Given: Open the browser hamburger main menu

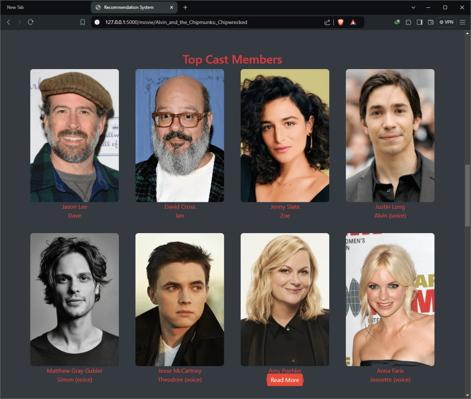Looking at the screenshot, I should point(463,22).
